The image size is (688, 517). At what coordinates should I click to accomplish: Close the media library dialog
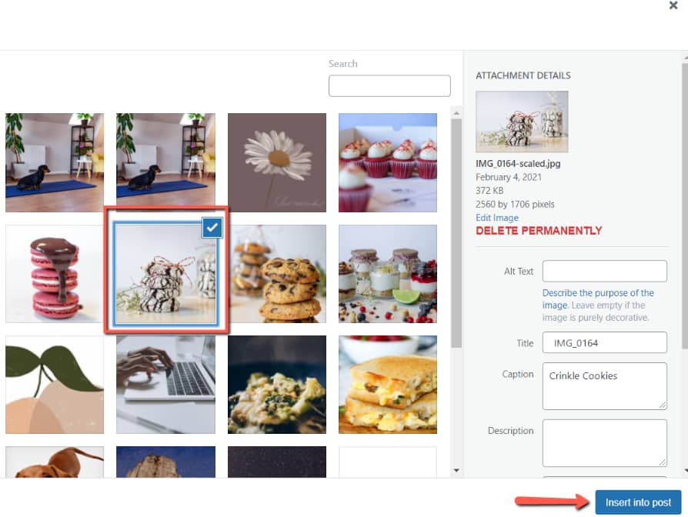click(x=673, y=5)
